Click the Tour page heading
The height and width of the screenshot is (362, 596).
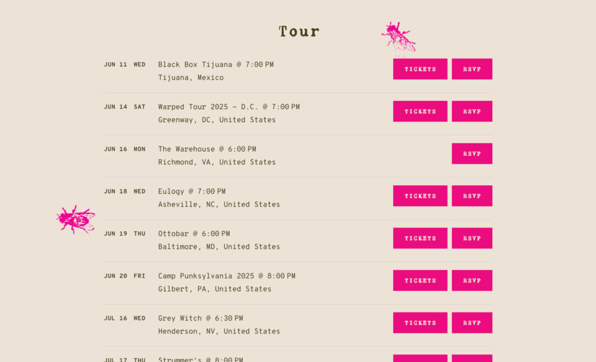tap(299, 32)
